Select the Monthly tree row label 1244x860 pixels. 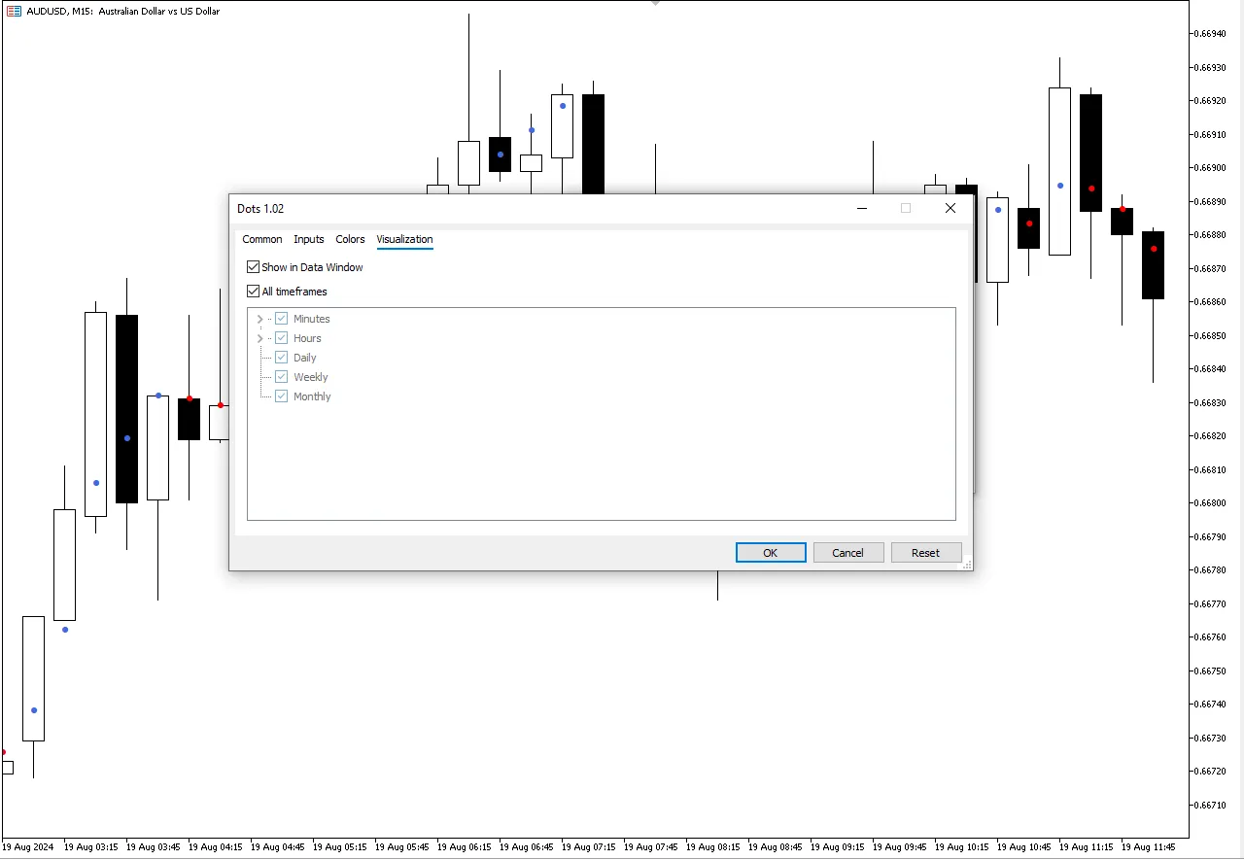pos(312,396)
